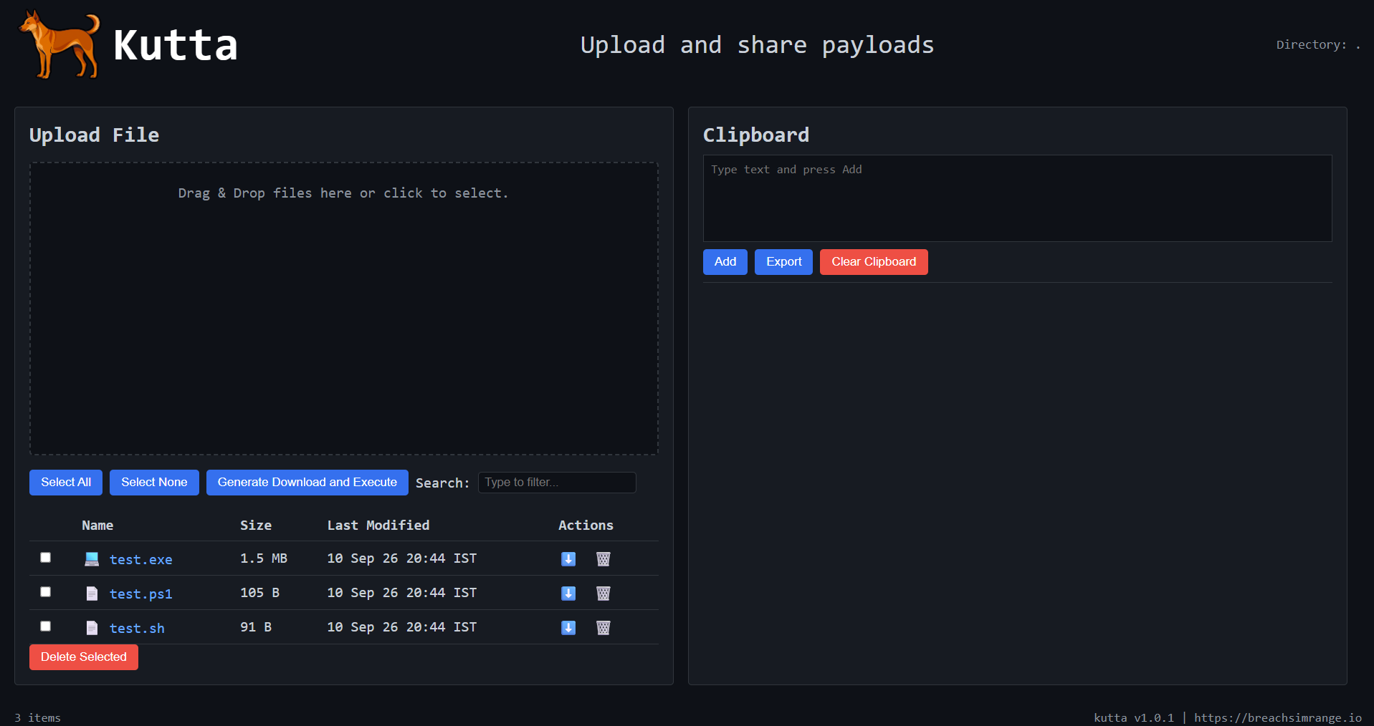Download test.exe using its arrow icon
1374x726 pixels.
pos(568,559)
